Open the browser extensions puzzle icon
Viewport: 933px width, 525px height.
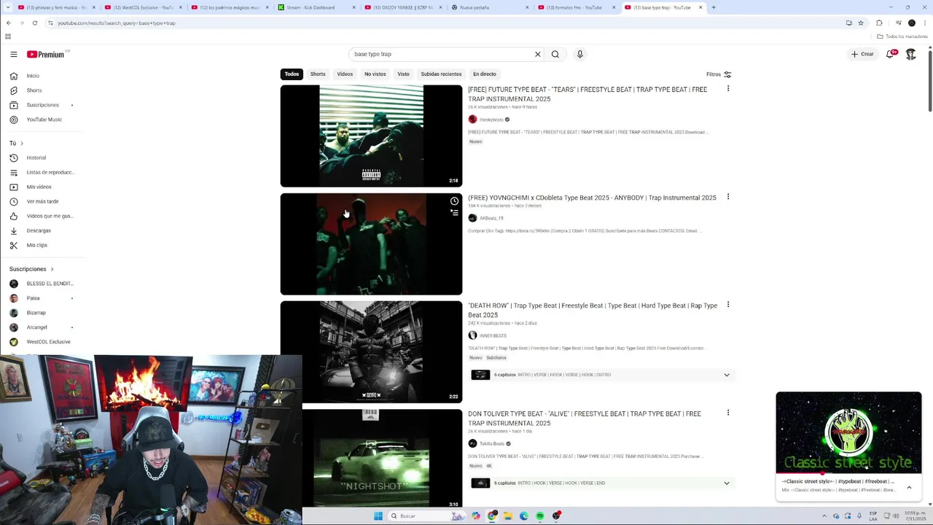pyautogui.click(x=879, y=23)
